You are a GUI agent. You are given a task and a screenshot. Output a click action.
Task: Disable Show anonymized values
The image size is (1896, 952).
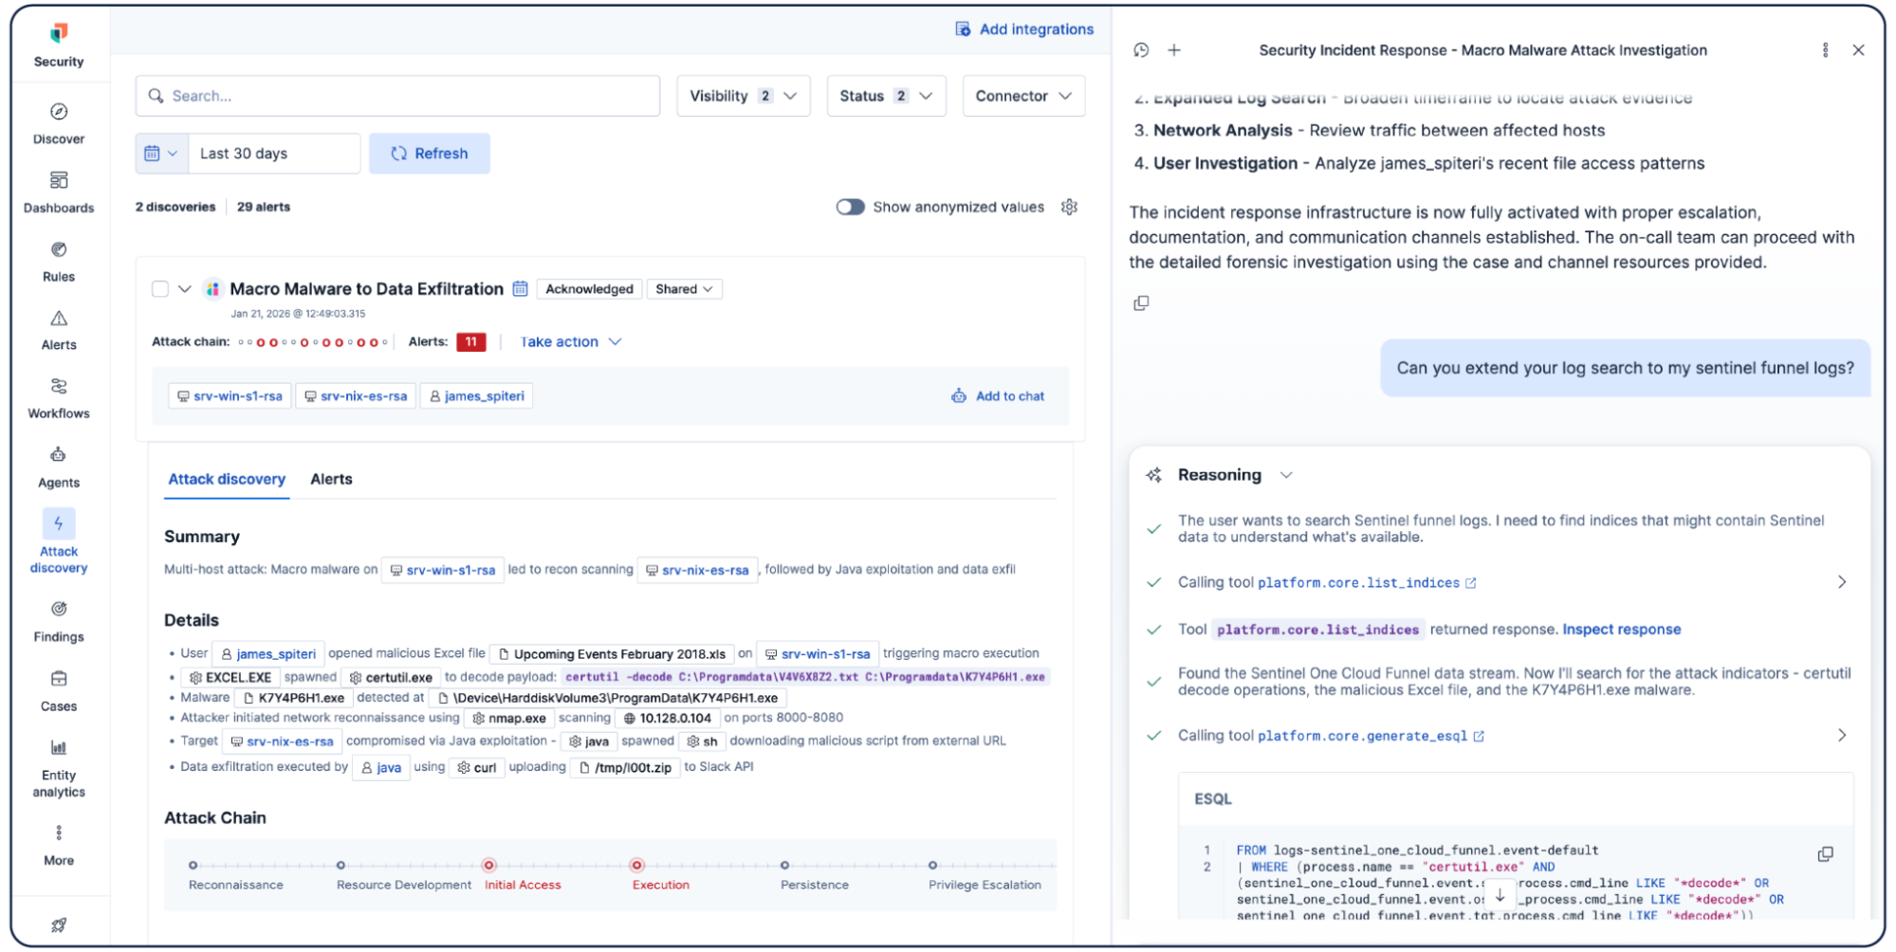tap(851, 207)
